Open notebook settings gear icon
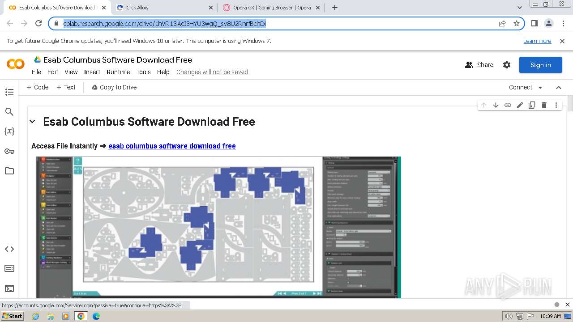The image size is (573, 322). (507, 65)
